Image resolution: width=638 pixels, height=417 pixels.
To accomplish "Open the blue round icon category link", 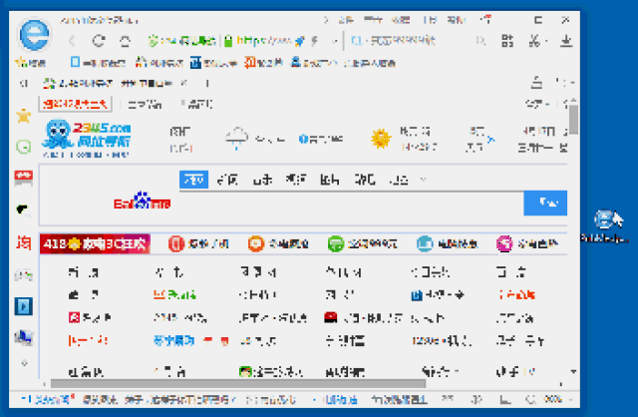I will pos(447,244).
